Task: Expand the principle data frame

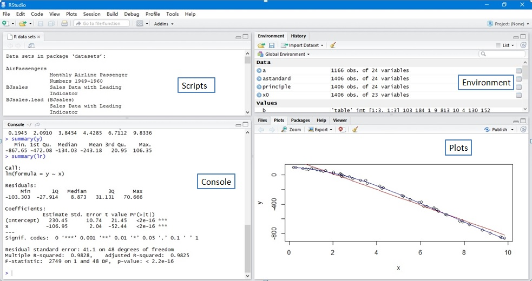Action: click(259, 87)
